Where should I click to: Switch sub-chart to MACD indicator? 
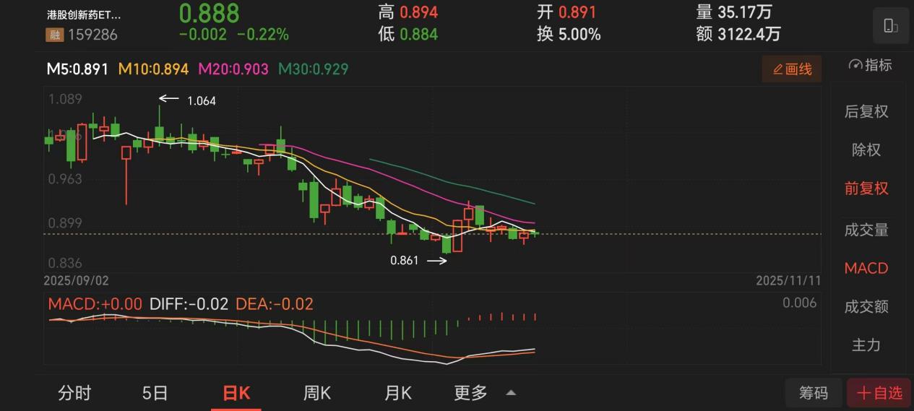pyautogui.click(x=866, y=268)
